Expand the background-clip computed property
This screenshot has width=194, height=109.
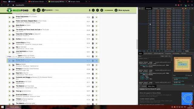tap(173, 81)
